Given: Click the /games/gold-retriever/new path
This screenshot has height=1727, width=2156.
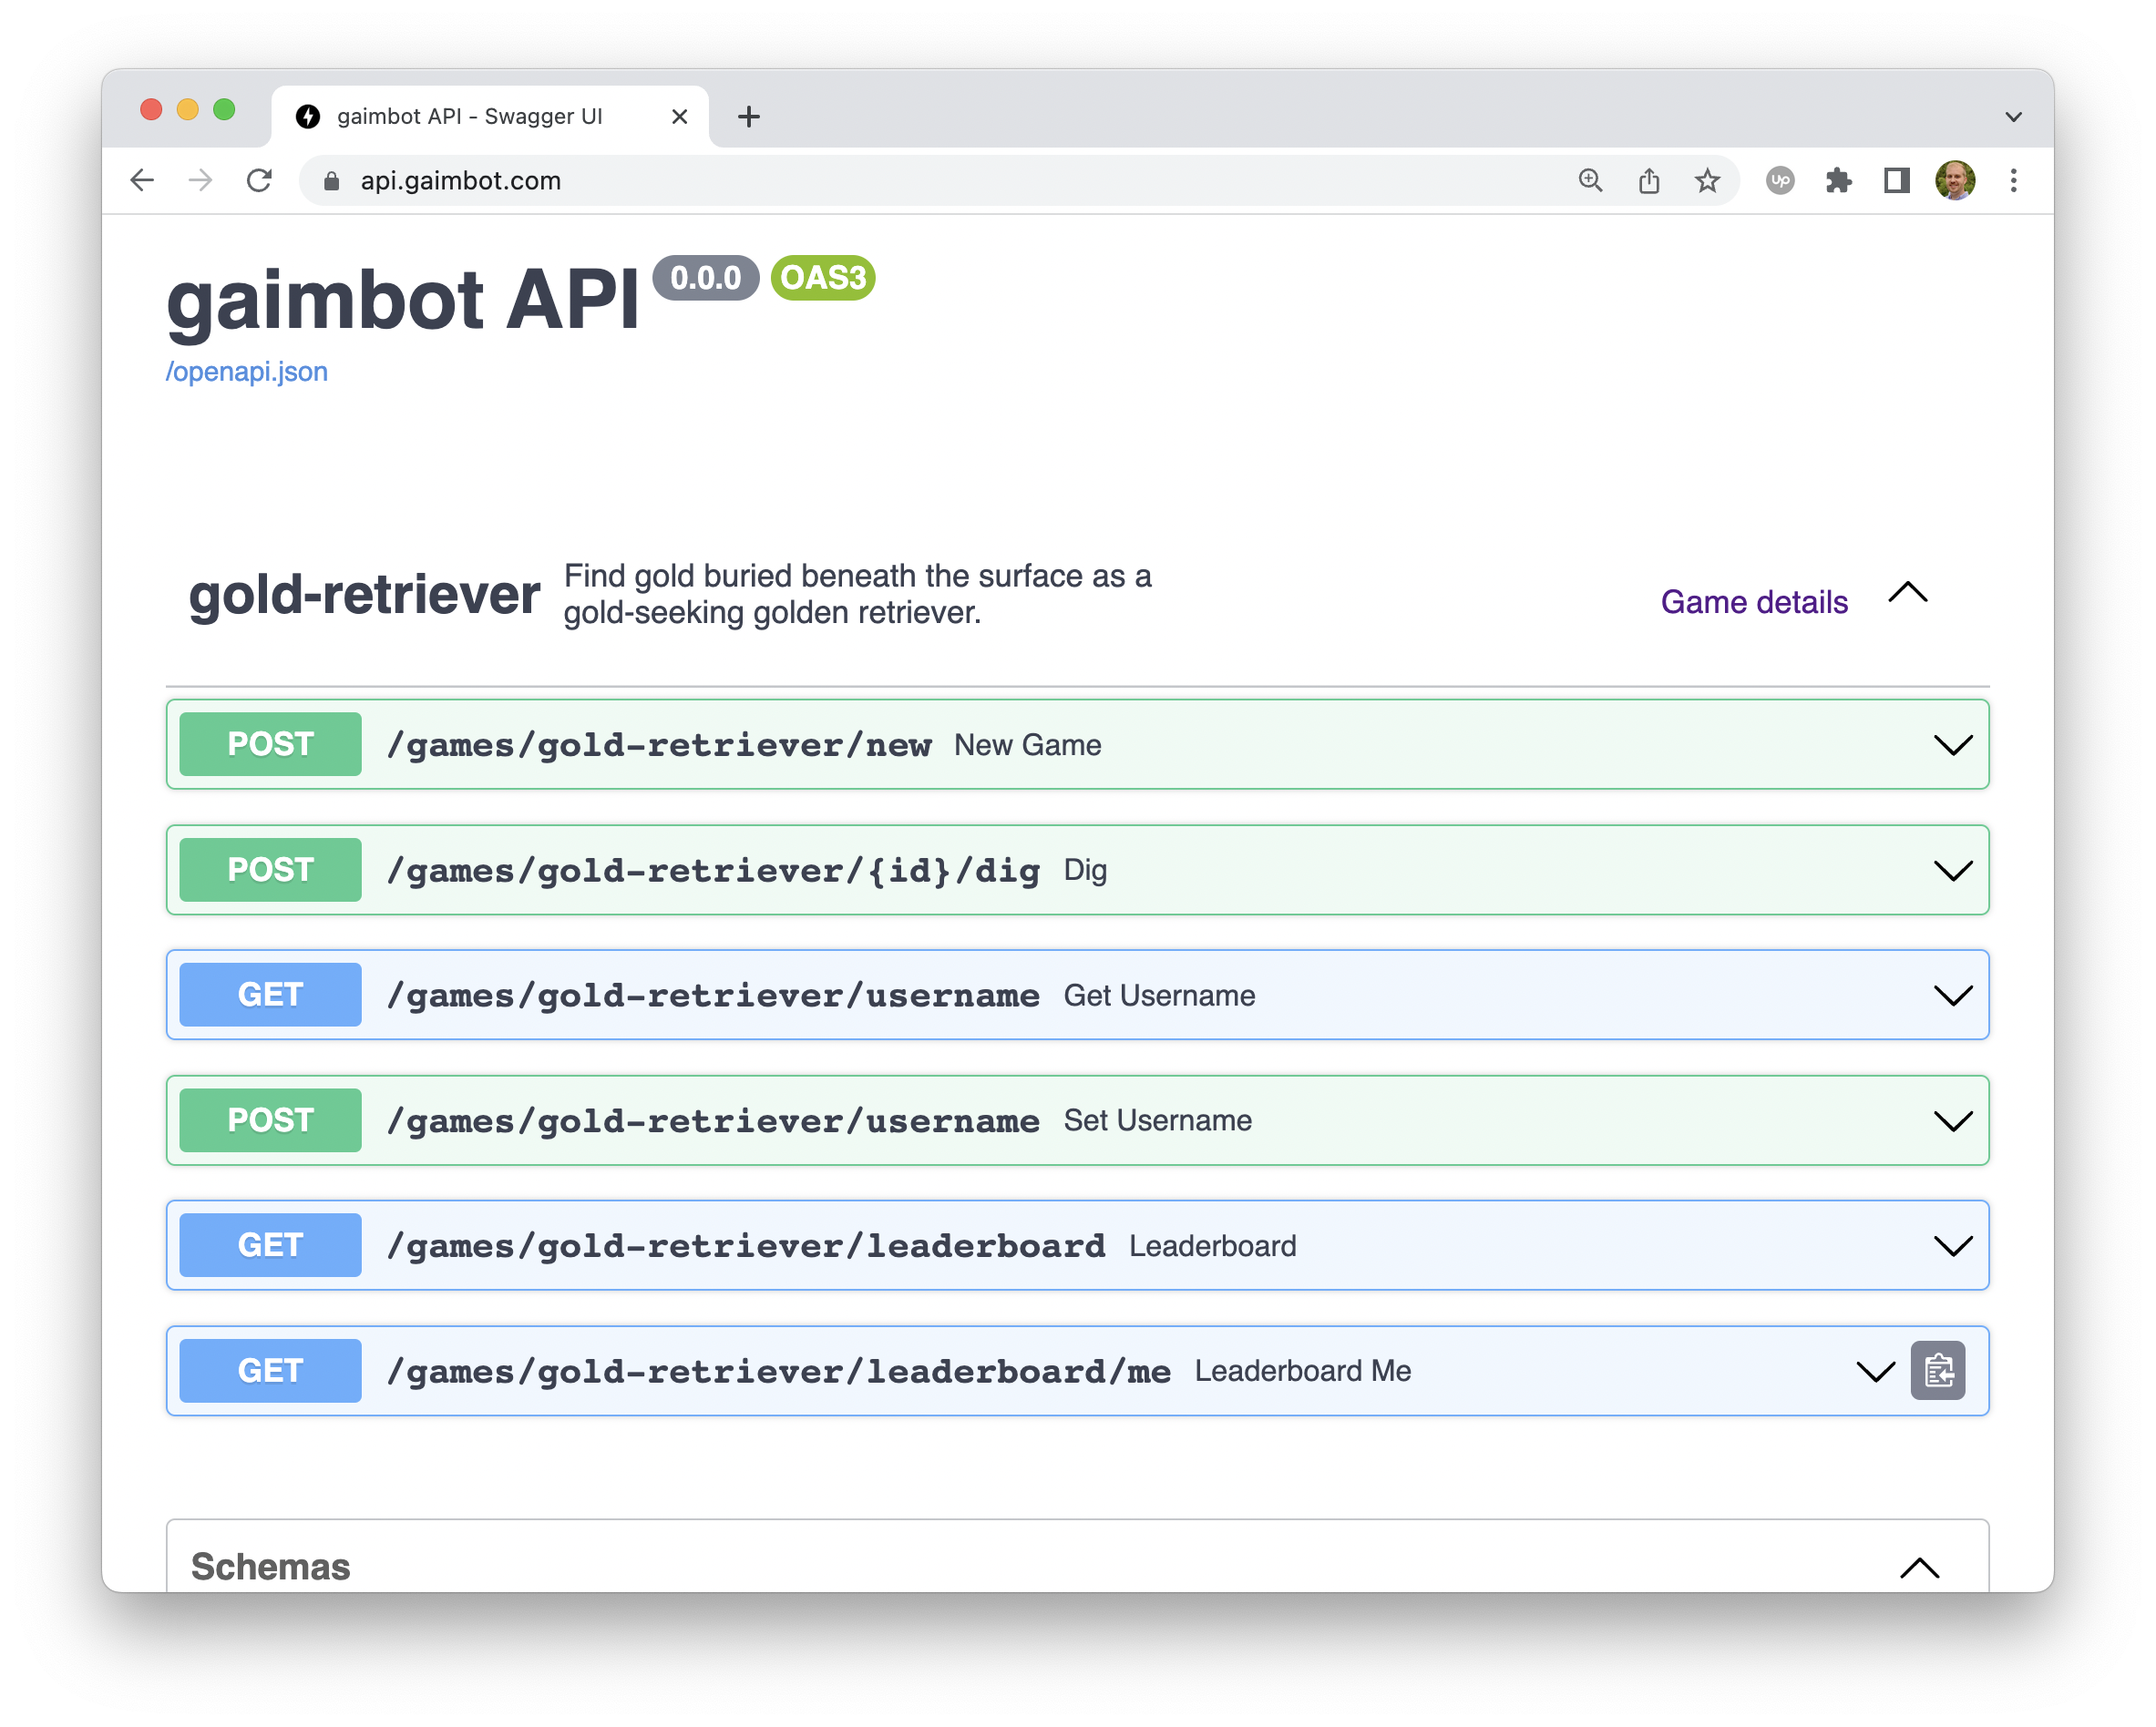Looking at the screenshot, I should click(659, 746).
